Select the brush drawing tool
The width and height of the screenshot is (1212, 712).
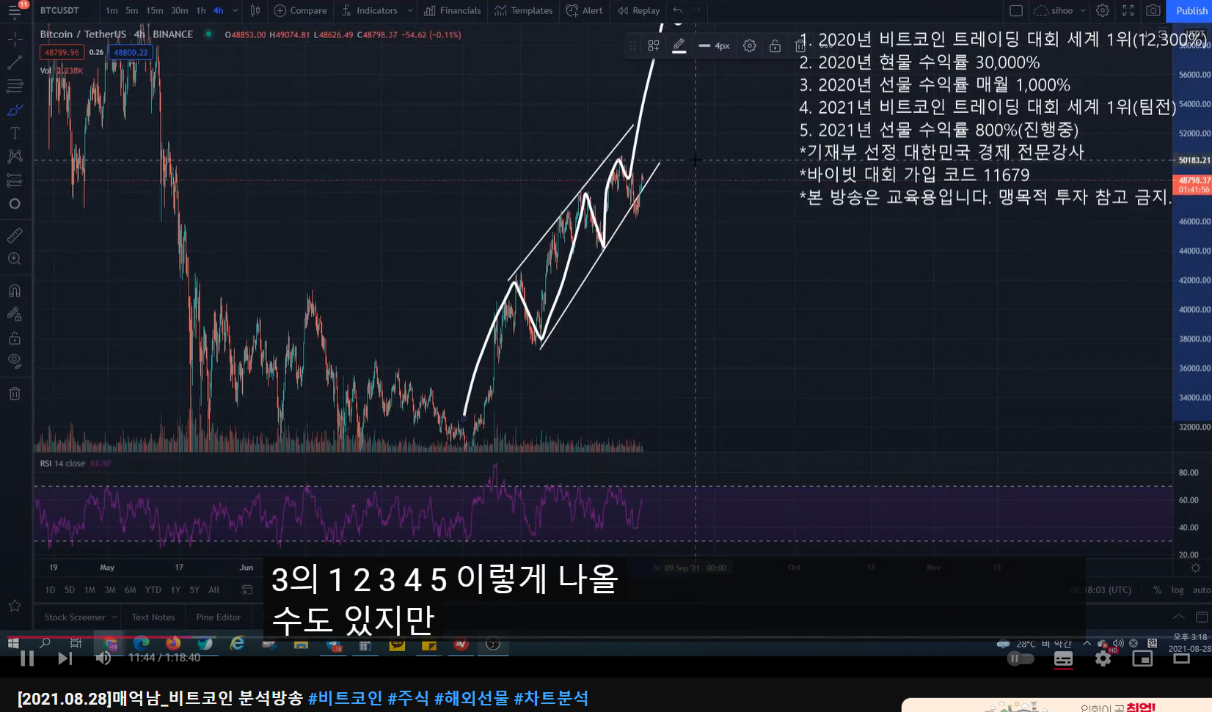[15, 110]
